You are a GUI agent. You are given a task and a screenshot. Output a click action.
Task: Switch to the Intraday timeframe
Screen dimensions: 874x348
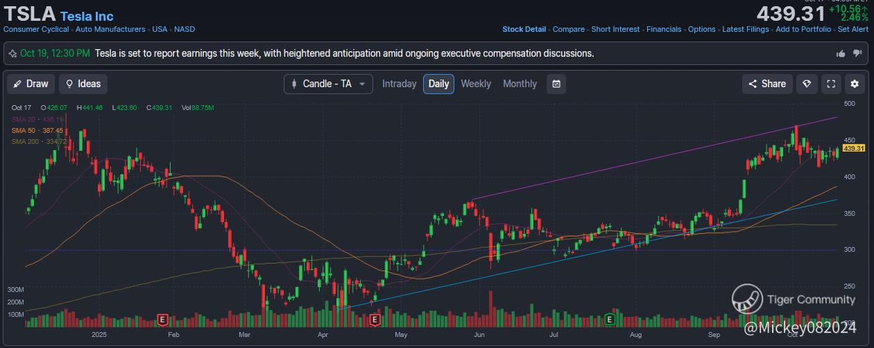[x=400, y=84]
